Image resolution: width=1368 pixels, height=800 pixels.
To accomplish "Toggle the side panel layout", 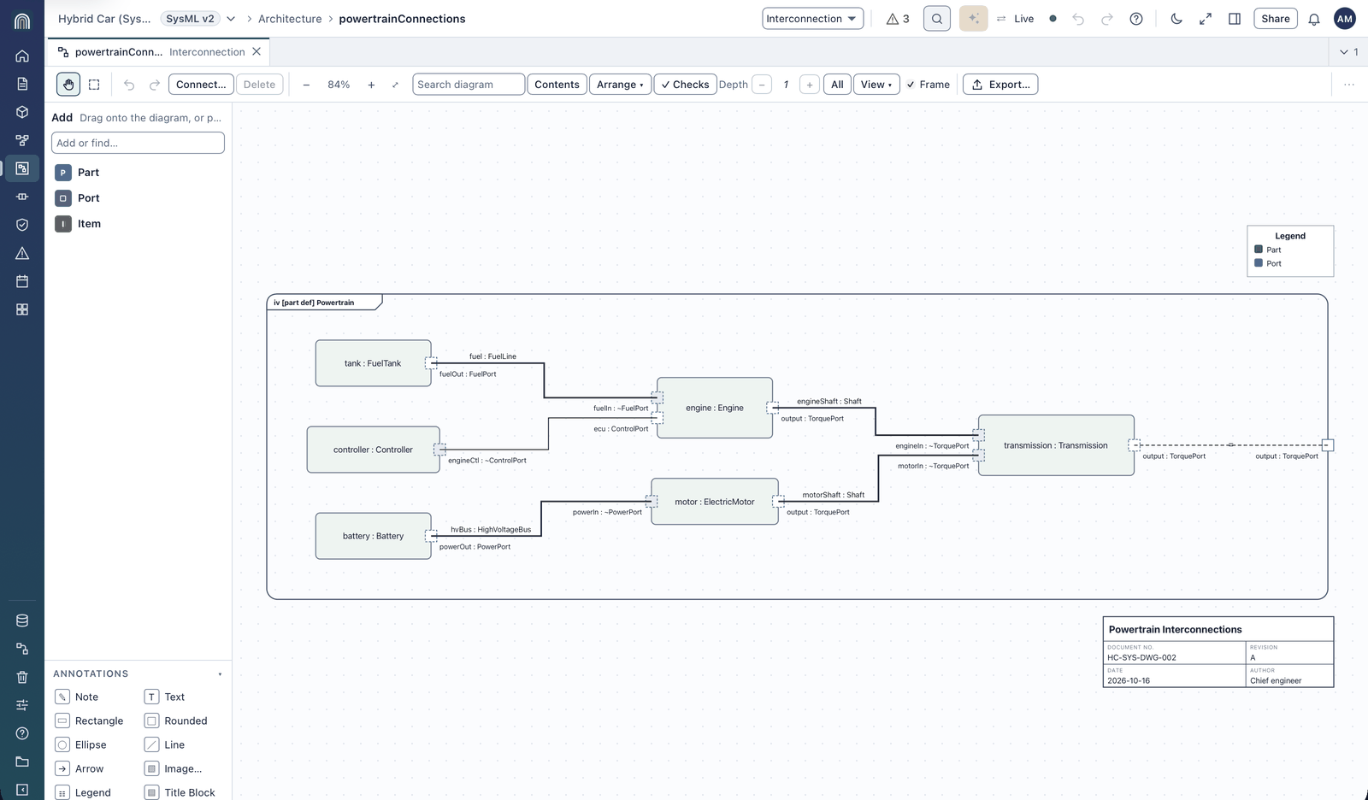I will coord(1235,19).
